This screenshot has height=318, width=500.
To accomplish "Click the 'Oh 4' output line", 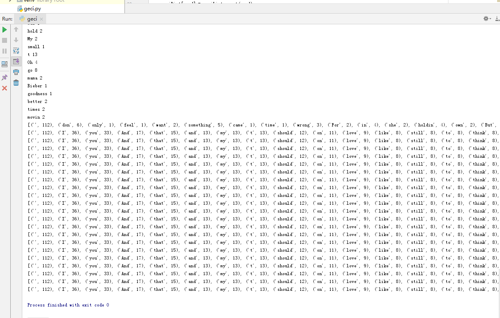I will pyautogui.click(x=33, y=62).
